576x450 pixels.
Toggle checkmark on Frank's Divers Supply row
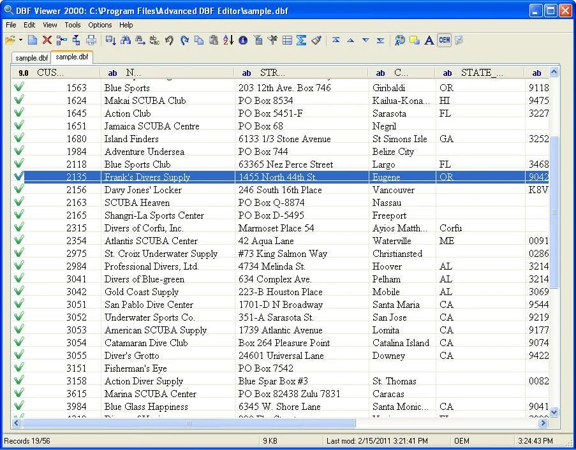(19, 176)
